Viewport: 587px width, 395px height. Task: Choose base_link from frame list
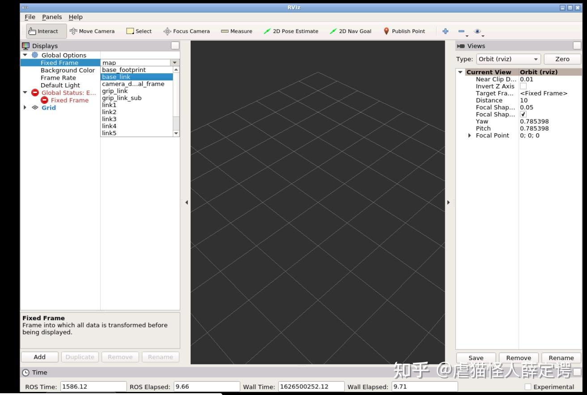137,77
